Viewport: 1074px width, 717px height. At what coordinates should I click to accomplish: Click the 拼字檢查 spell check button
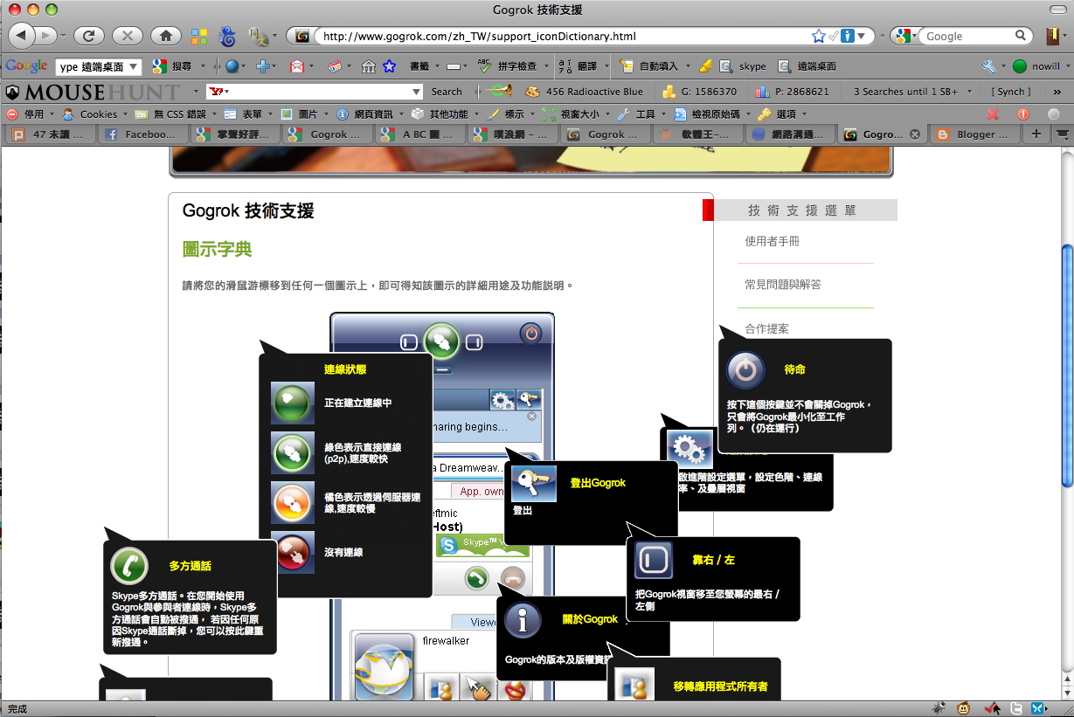(508, 66)
